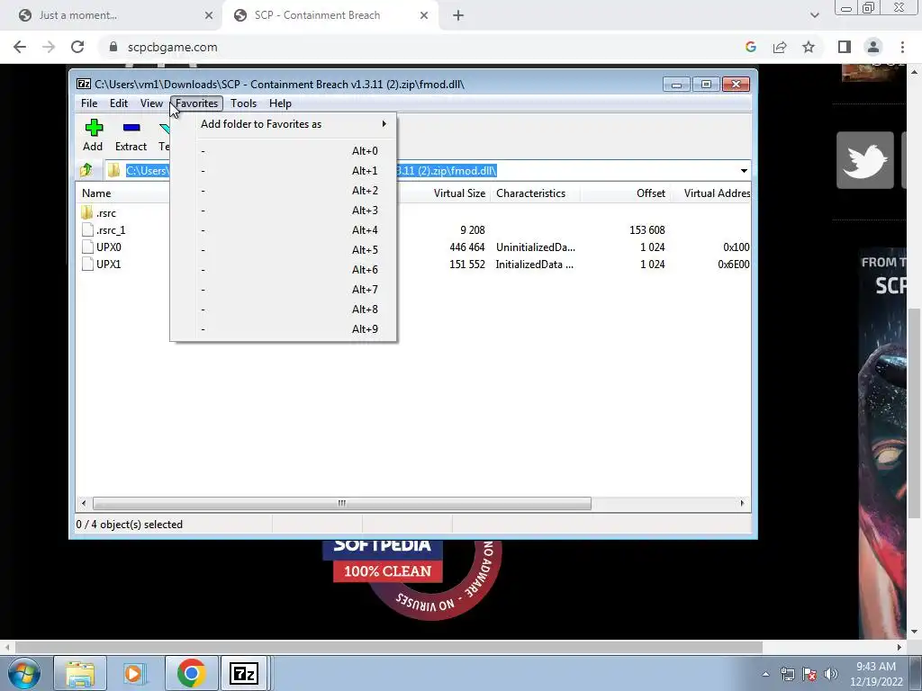Open the Edit menu
The height and width of the screenshot is (691, 922).
click(118, 103)
